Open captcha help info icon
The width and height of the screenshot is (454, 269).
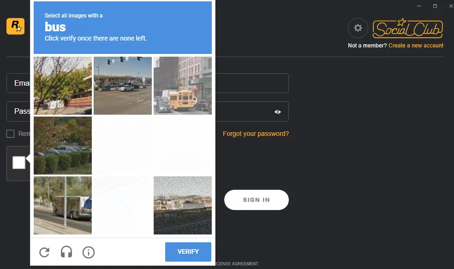[x=89, y=252]
